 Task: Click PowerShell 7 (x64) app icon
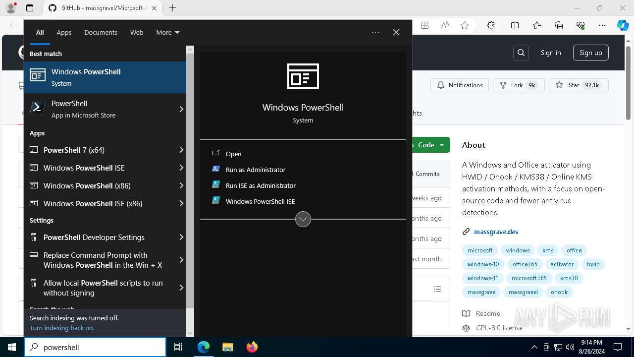(34, 150)
